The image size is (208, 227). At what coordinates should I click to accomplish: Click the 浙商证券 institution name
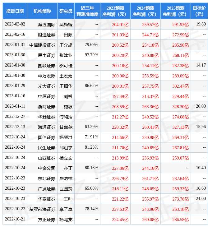point(47,106)
